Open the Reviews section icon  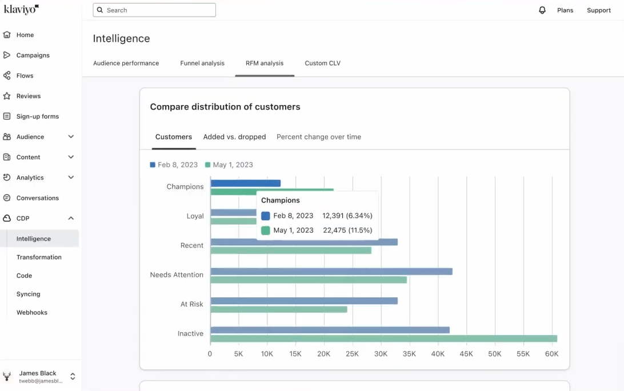[x=8, y=96]
